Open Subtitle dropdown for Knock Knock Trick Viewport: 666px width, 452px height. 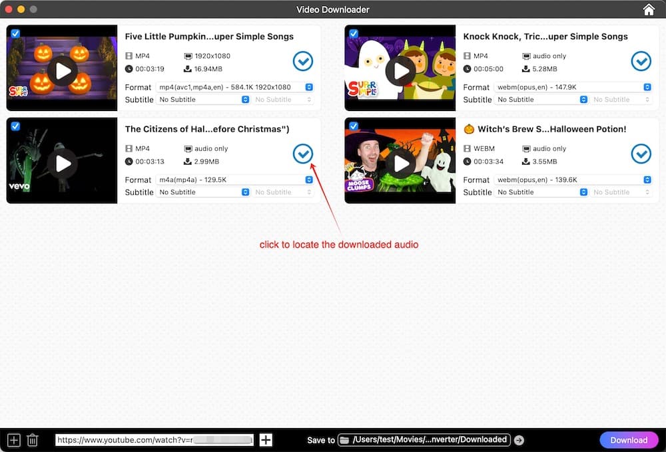pos(541,99)
